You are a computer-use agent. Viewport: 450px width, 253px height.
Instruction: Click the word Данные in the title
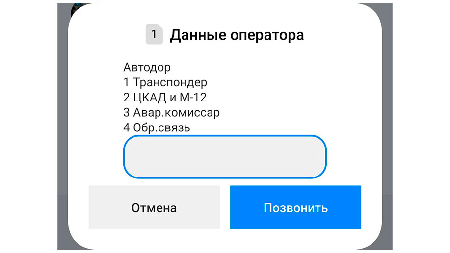[x=198, y=35]
